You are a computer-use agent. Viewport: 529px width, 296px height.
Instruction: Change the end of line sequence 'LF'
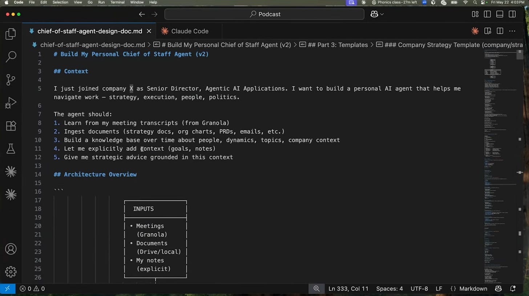click(x=439, y=289)
